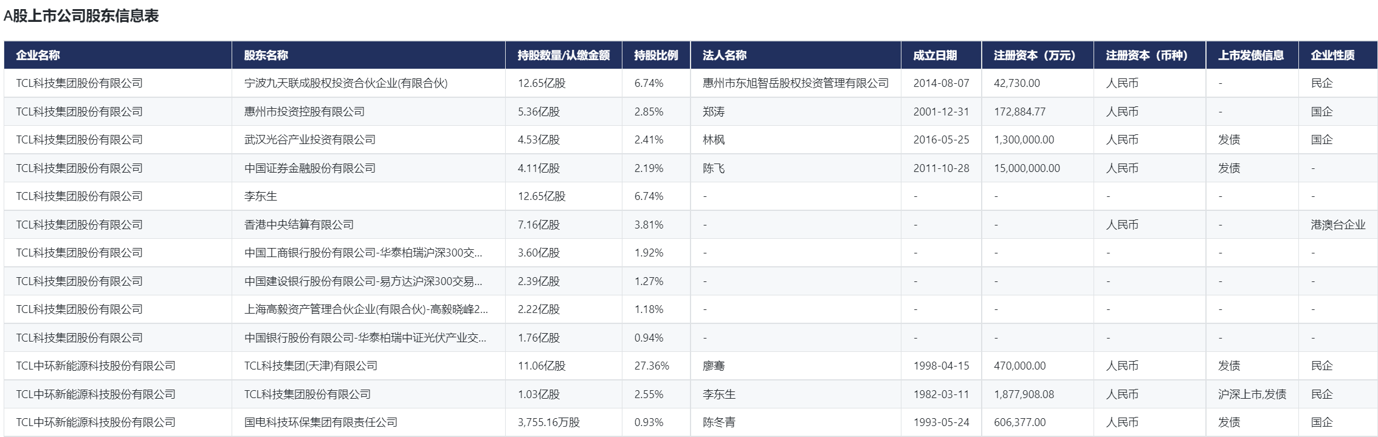The height and width of the screenshot is (437, 1378).
Task: Click the A股上市公司股东信息表 title
Action: [81, 16]
